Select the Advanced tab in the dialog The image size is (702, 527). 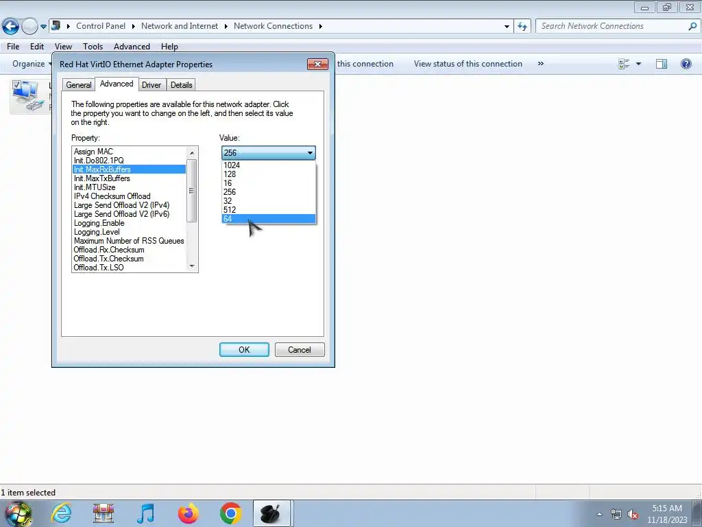coord(117,84)
